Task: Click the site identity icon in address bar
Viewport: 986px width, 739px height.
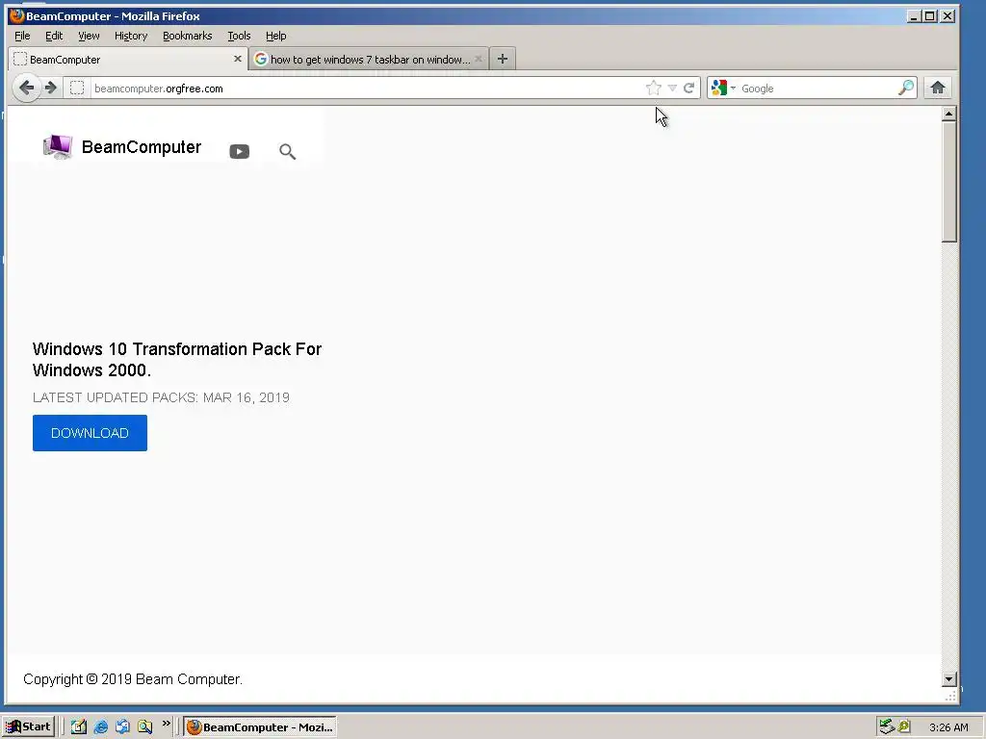Action: click(x=77, y=88)
